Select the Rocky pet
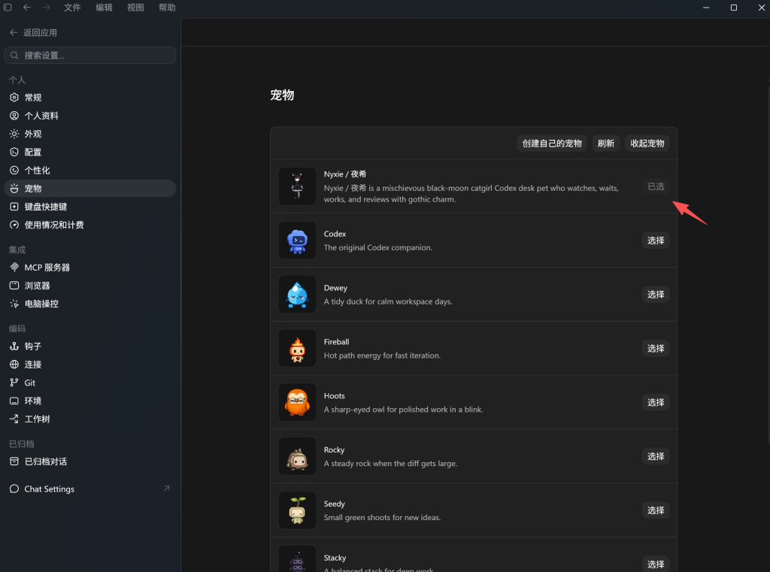770x572 pixels. (x=656, y=456)
